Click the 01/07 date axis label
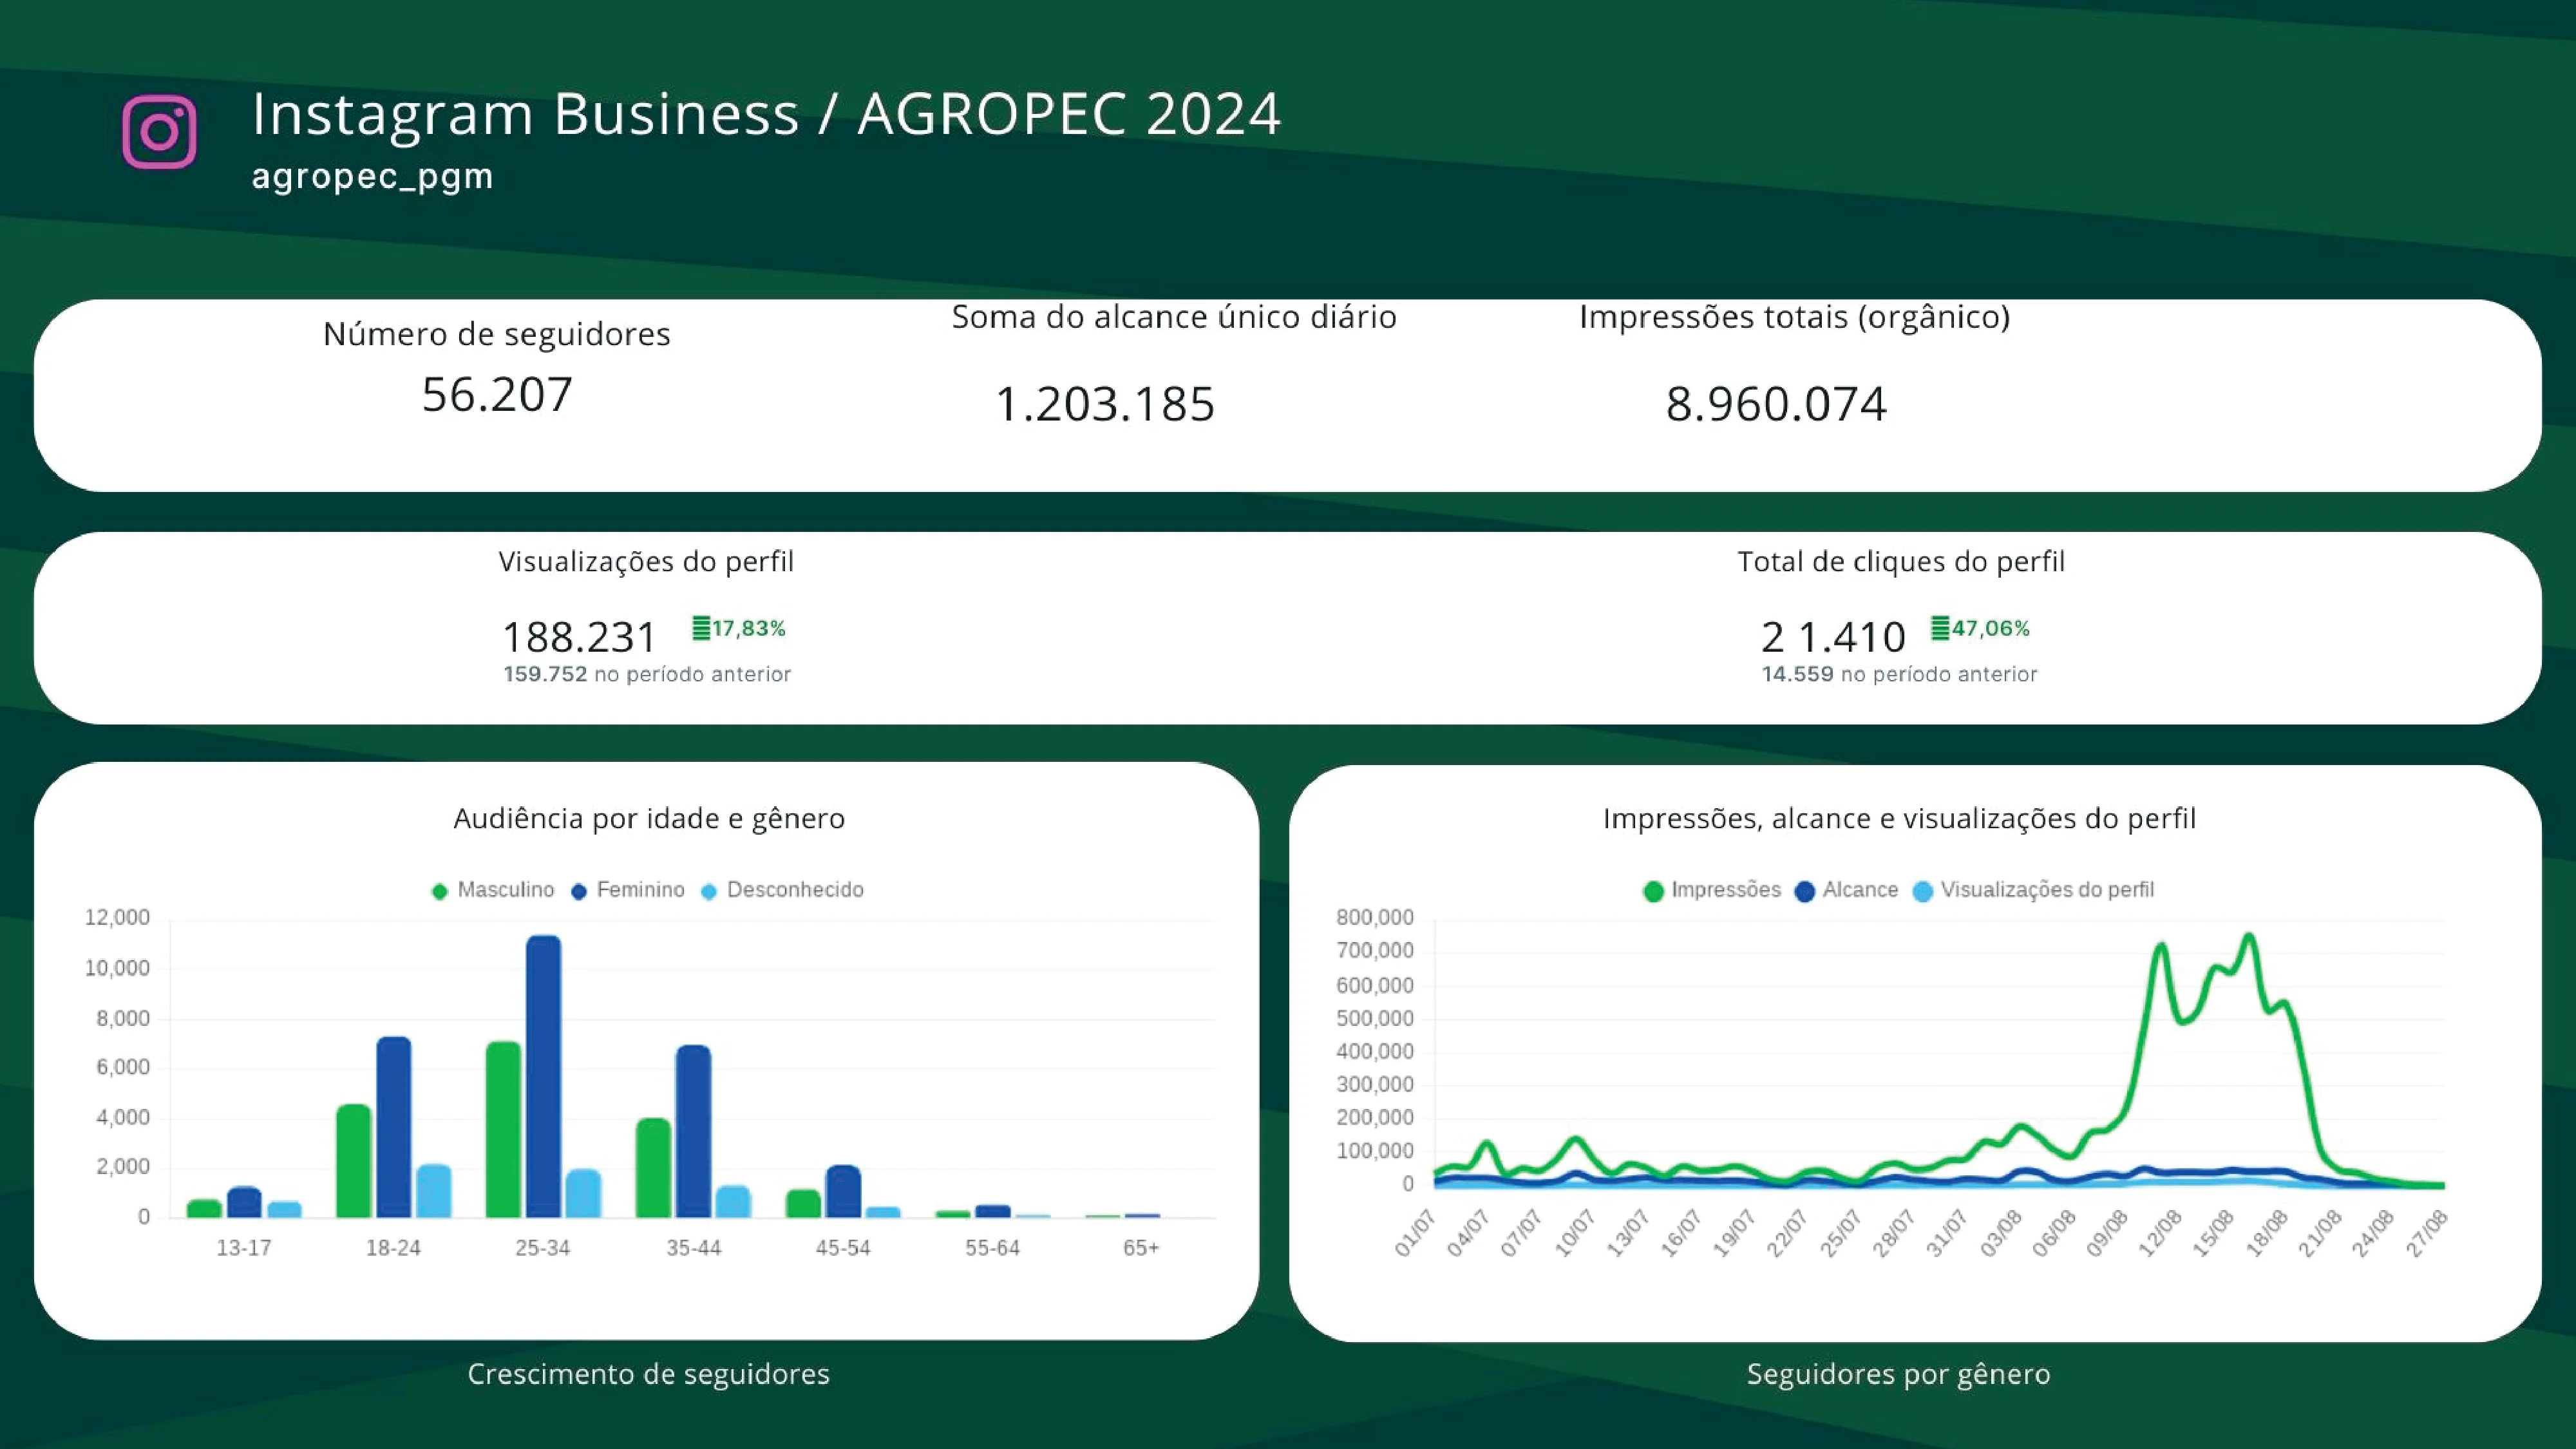Viewport: 2576px width, 1449px height. [1415, 1234]
